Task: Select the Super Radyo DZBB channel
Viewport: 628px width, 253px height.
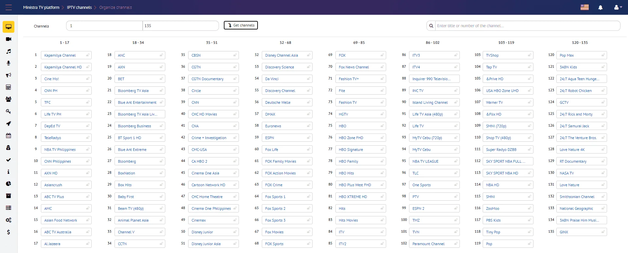Action: [508, 149]
